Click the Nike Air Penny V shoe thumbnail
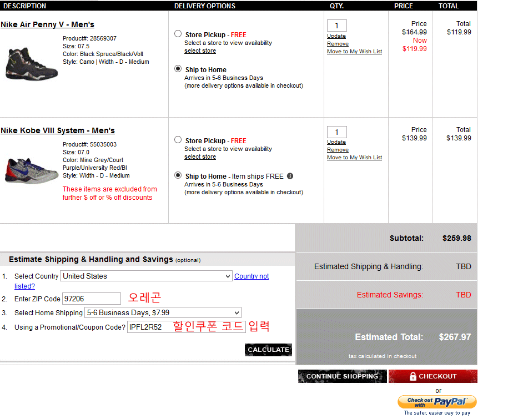Screen dimensions: 523x419 tap(24, 64)
